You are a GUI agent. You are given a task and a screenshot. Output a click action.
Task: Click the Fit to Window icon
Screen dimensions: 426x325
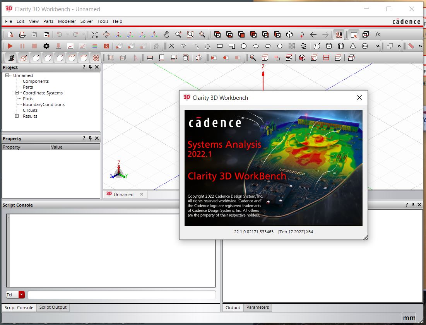point(95,34)
